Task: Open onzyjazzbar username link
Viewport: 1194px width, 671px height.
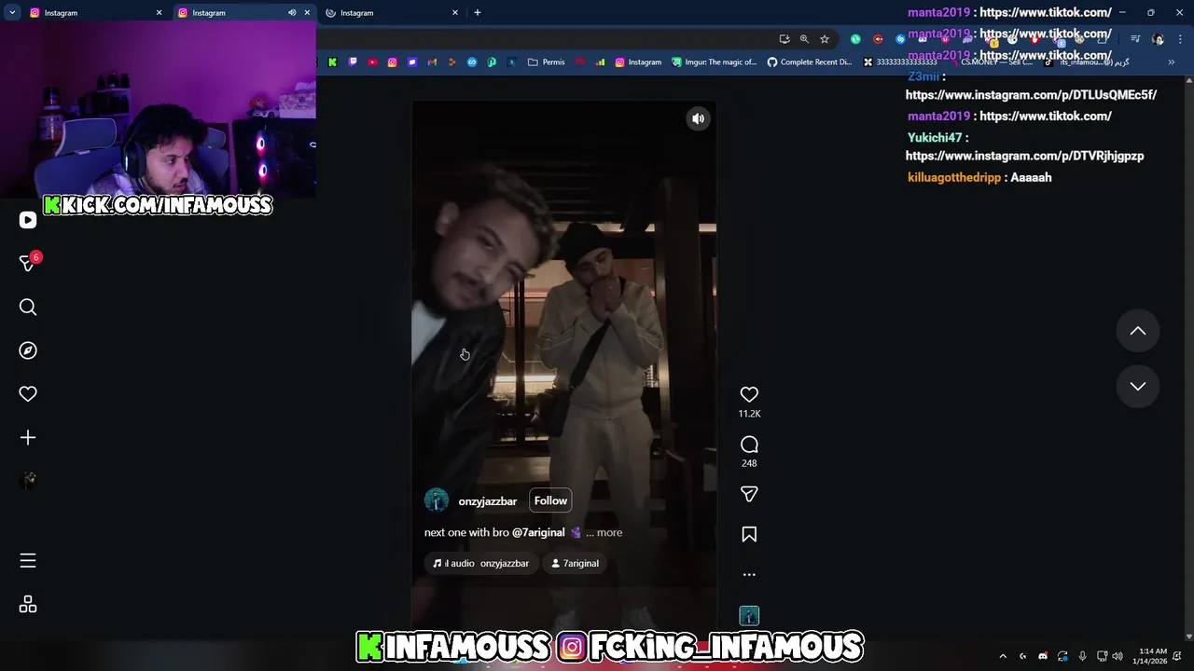Action: [x=487, y=501]
